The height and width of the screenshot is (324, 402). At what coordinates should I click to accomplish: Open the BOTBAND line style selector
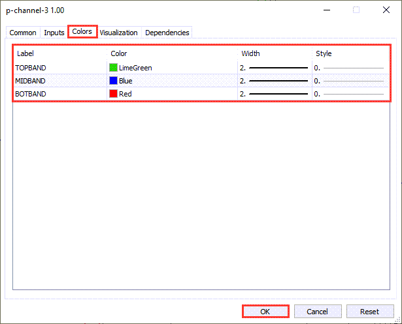pos(350,94)
